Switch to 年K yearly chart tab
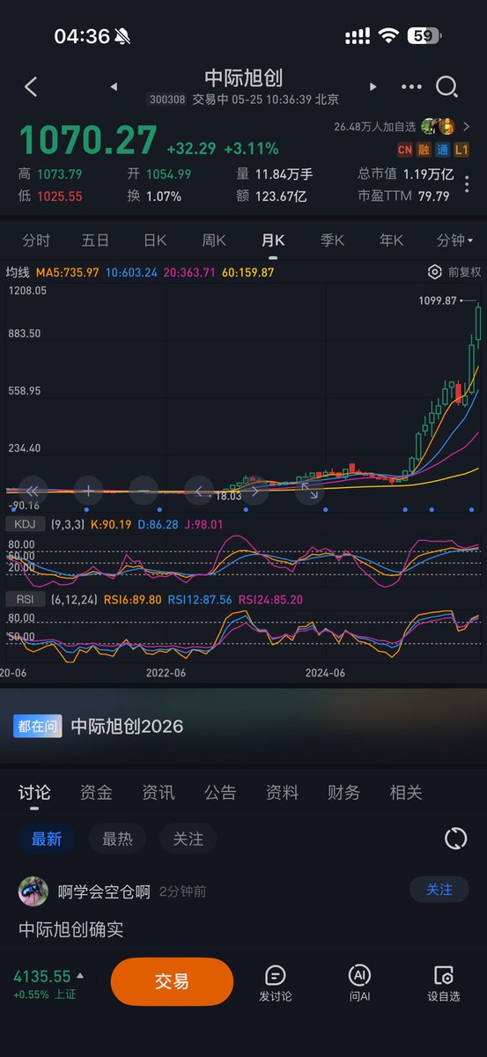 click(x=391, y=240)
